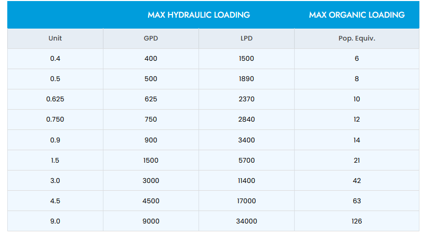This screenshot has height=236, width=422.
Task: Click the 900 GPD value
Action: [151, 140]
